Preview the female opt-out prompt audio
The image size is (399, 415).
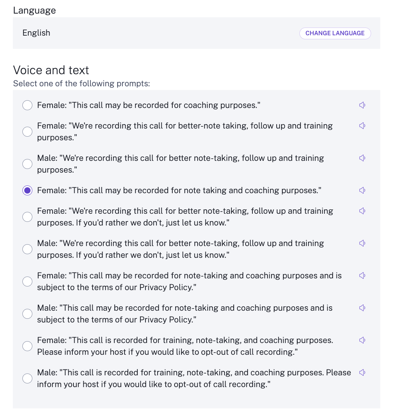[x=362, y=340]
